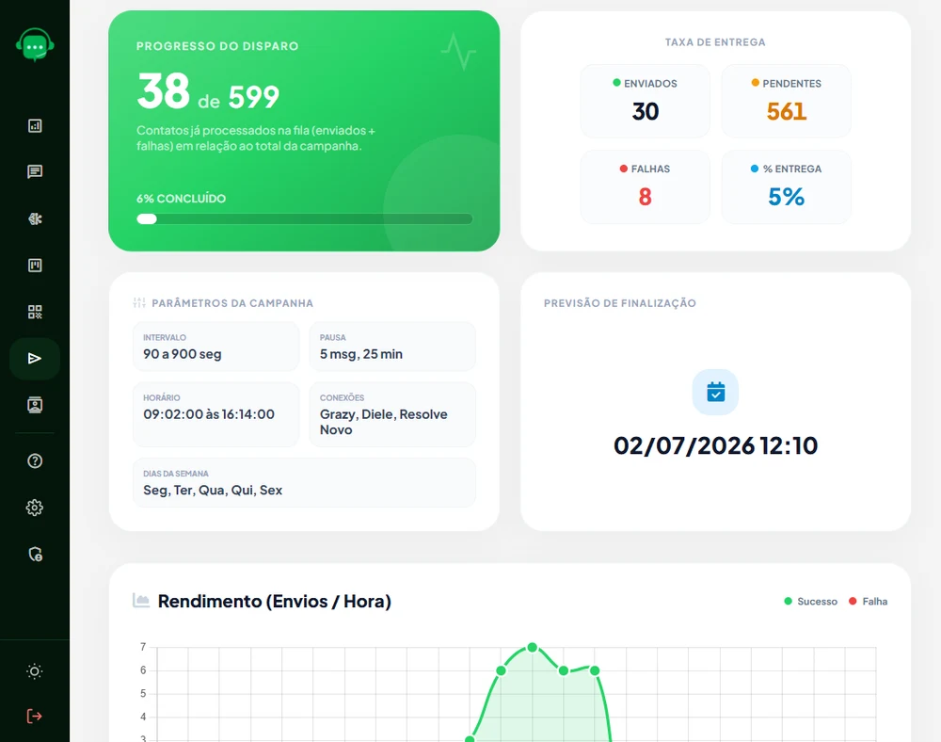
Task: Open the AI brain sidebar icon
Action: pos(35,218)
